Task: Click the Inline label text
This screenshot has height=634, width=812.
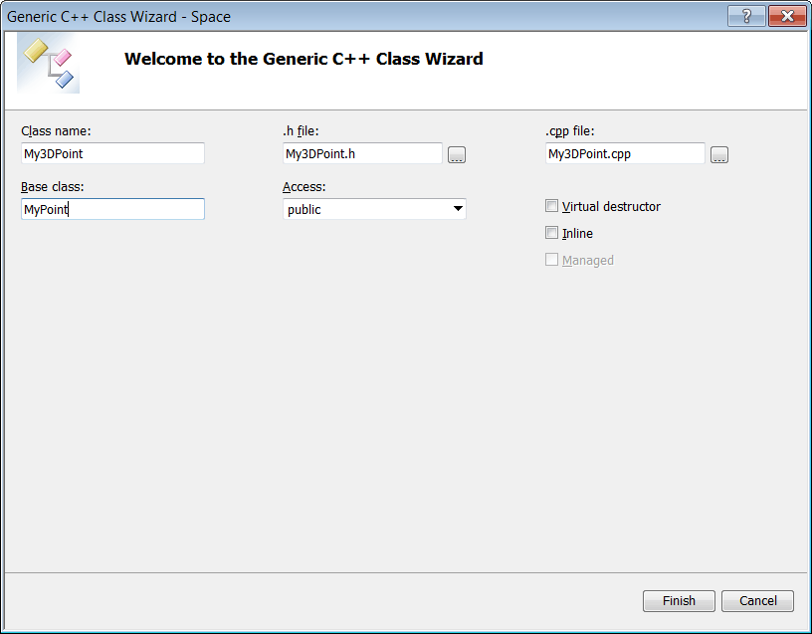Action: coord(577,234)
